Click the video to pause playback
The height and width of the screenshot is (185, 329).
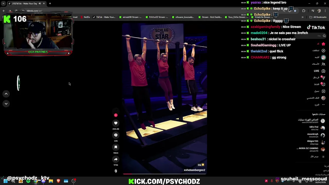pos(164,99)
